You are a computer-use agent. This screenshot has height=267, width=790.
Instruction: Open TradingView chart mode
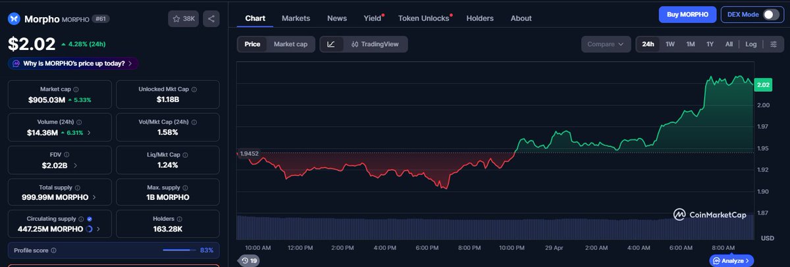click(374, 44)
